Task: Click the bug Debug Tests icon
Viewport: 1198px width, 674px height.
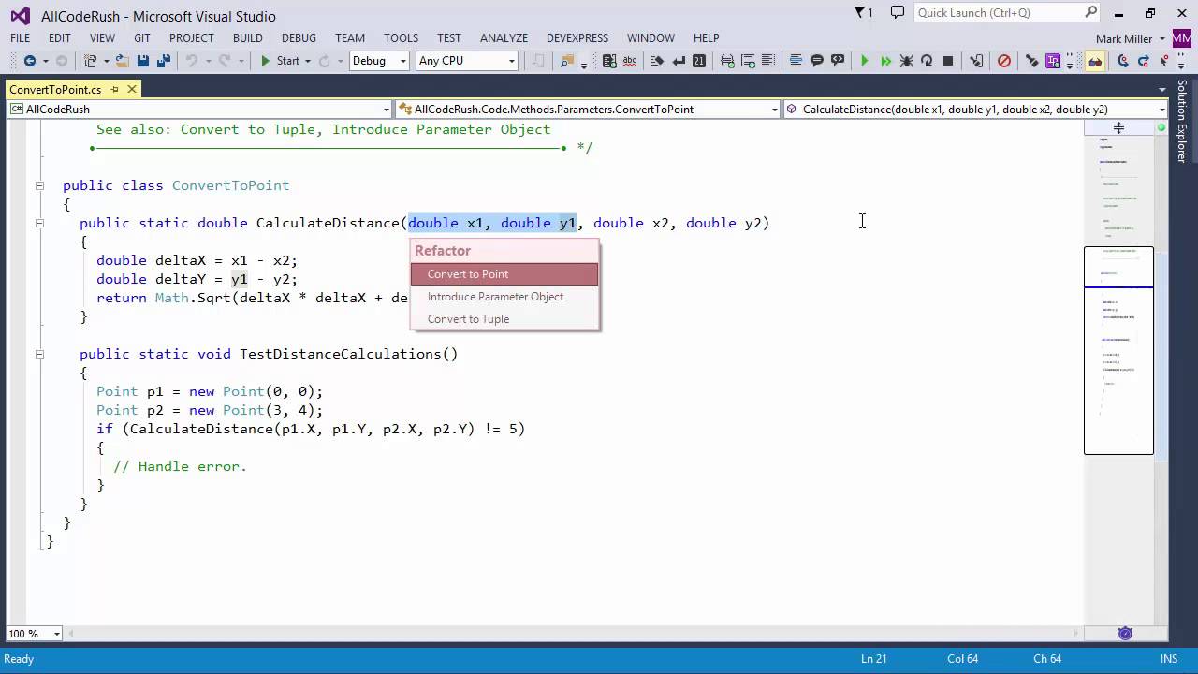Action: pos(906,61)
